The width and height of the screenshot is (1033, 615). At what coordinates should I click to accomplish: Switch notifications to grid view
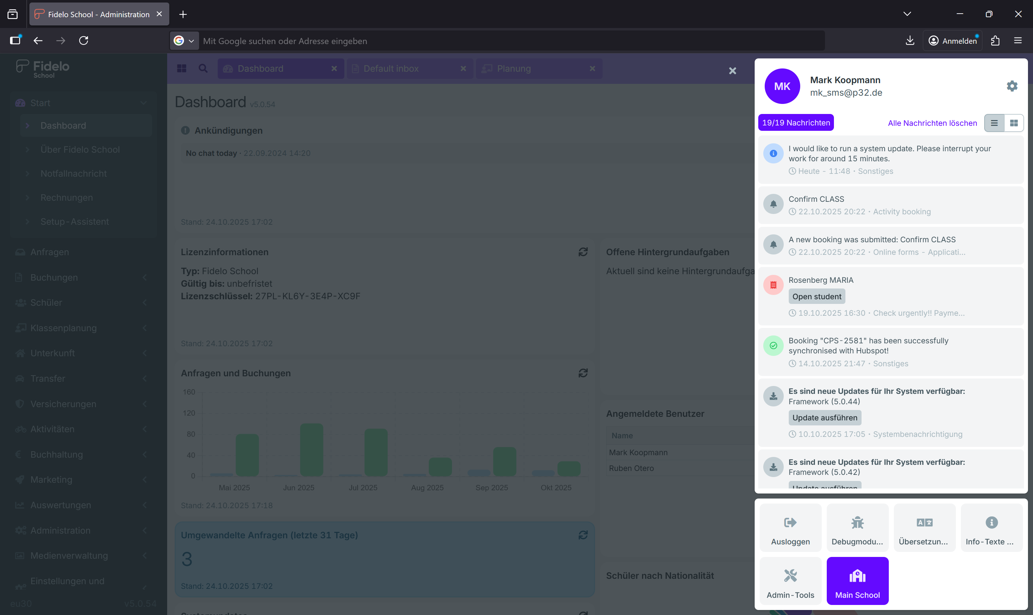(1014, 123)
